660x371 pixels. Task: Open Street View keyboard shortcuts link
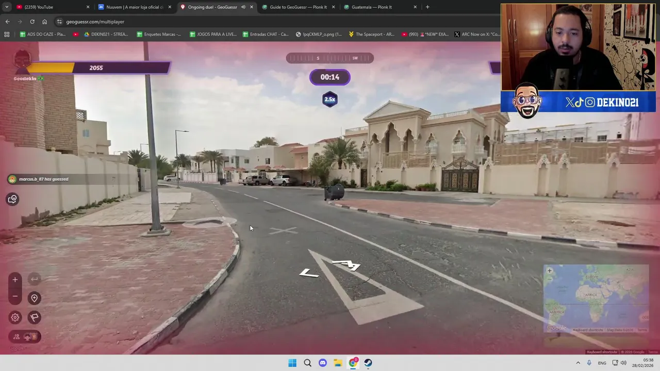(602, 352)
